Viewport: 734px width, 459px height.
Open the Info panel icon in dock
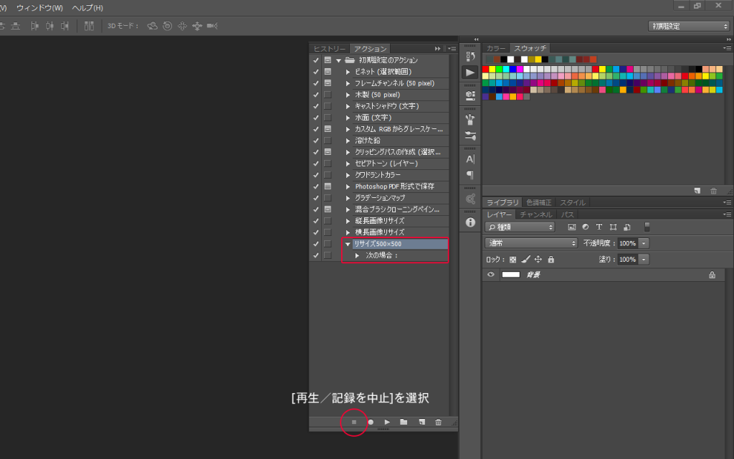coord(470,222)
